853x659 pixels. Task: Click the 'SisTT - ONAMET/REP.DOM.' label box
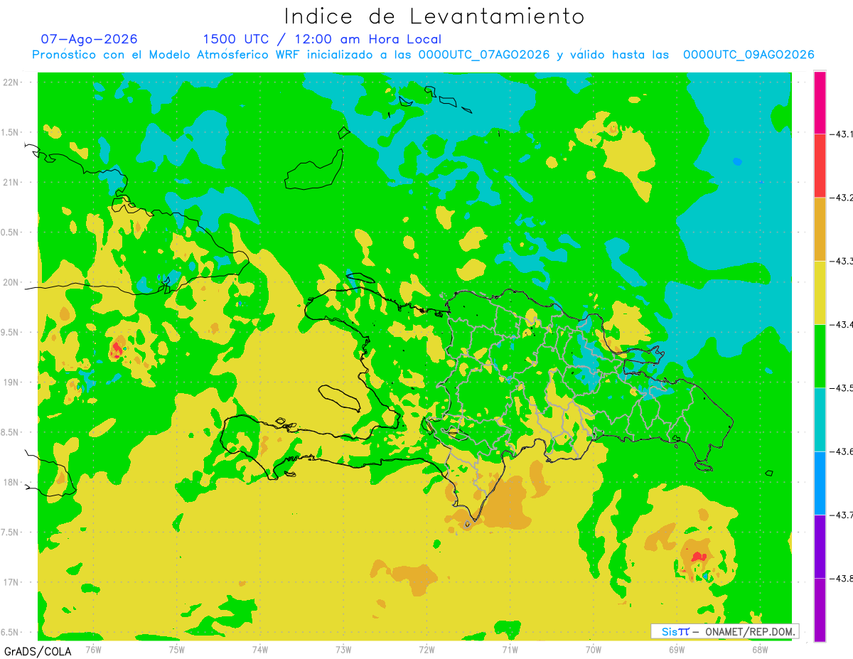point(725,631)
